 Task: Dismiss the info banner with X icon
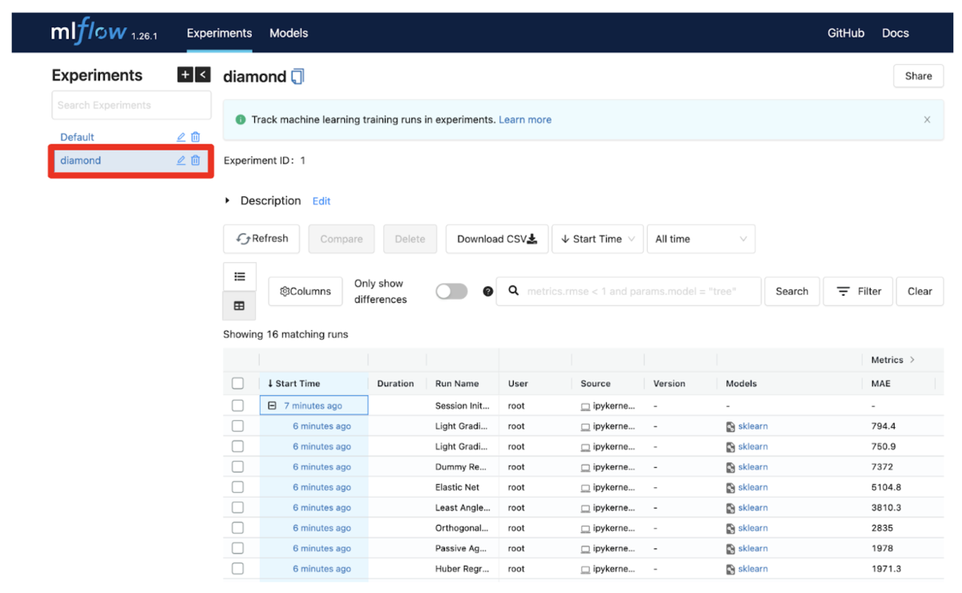point(927,119)
